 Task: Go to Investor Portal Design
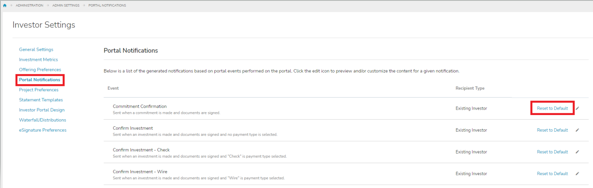[42, 110]
